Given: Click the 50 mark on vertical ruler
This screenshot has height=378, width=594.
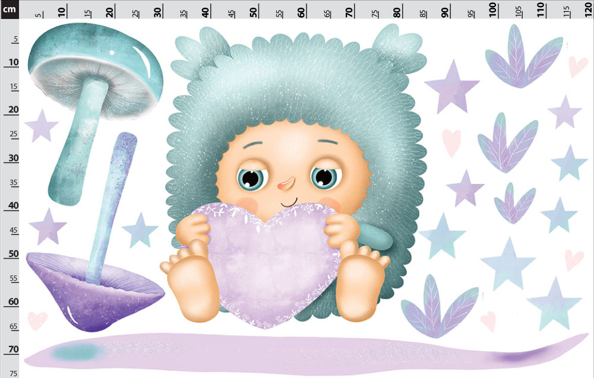Looking at the screenshot, I should (x=13, y=253).
